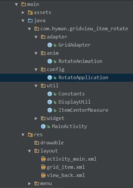This screenshot has width=133, height=188.
Task: Click the res resources folder icon
Action: point(31,135)
